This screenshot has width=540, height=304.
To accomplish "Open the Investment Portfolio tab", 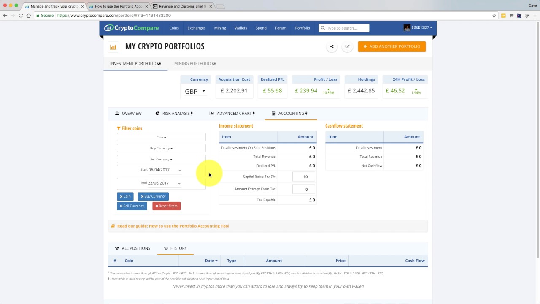I will click(135, 63).
